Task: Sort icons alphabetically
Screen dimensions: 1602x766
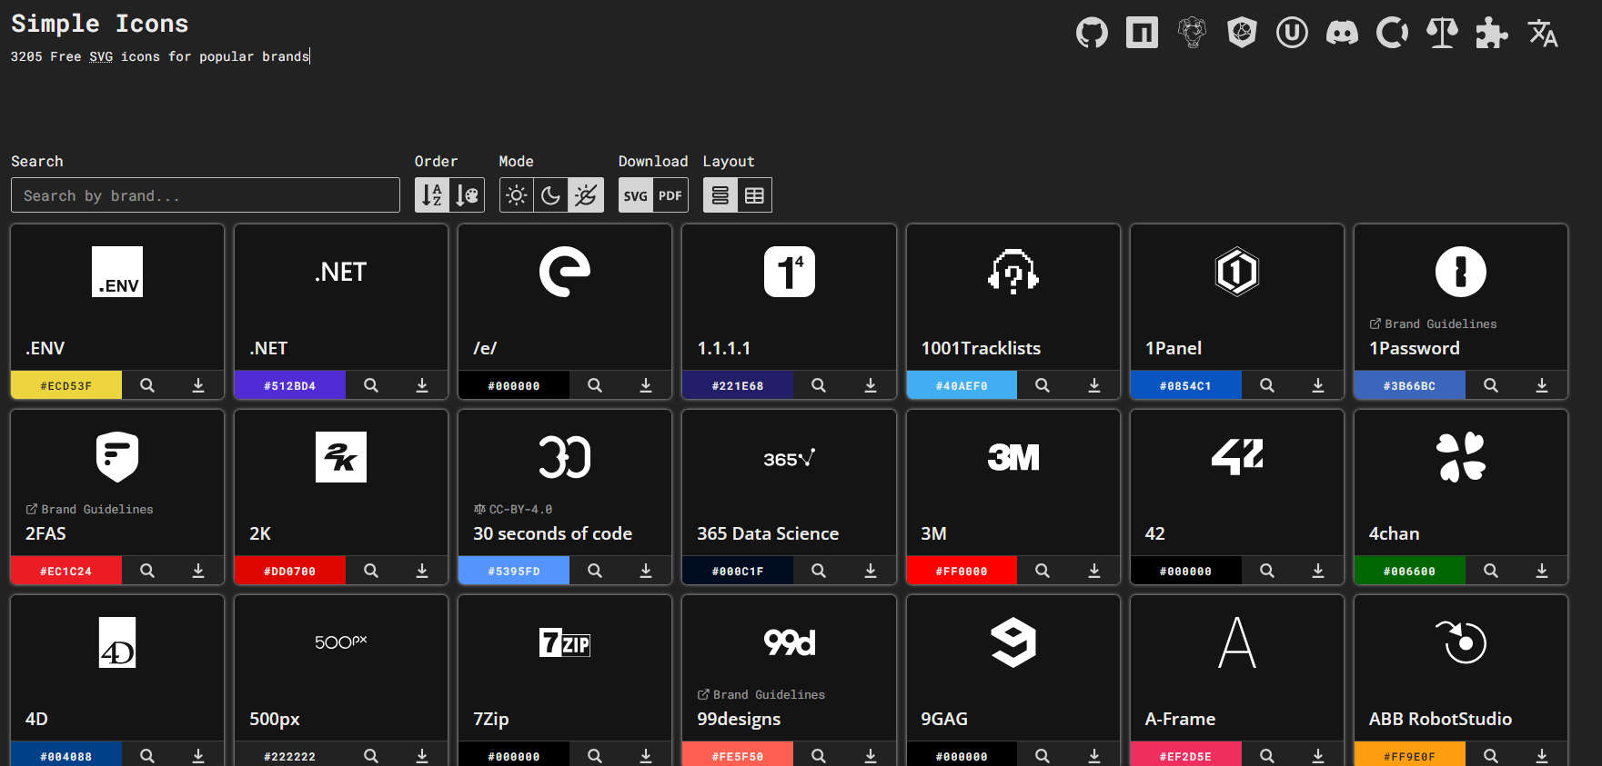Action: point(432,195)
